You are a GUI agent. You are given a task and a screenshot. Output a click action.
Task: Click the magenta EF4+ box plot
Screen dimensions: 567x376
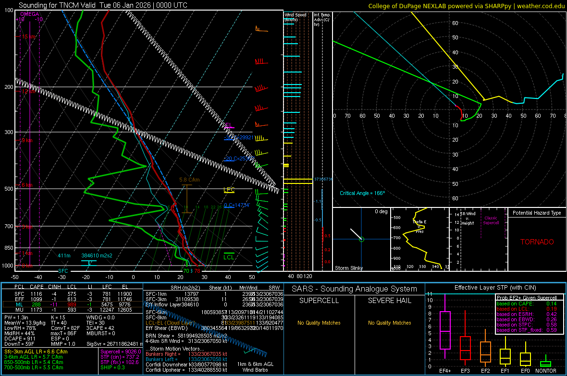[x=445, y=330]
